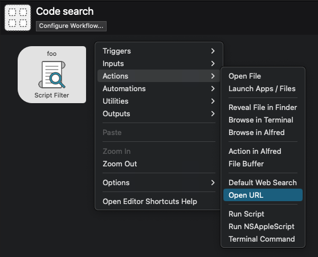
Task: Add a Terminal Command action
Action: 263,239
